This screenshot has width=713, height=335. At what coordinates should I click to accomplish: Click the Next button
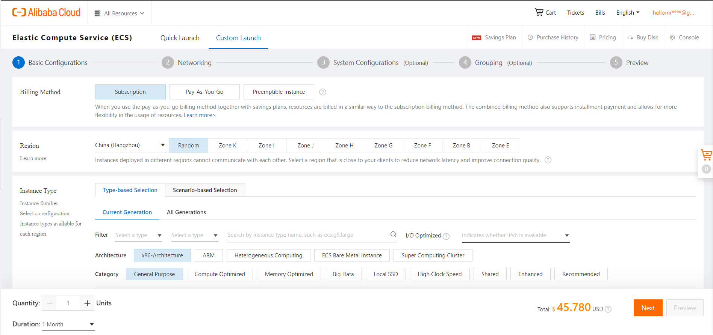[648, 308]
